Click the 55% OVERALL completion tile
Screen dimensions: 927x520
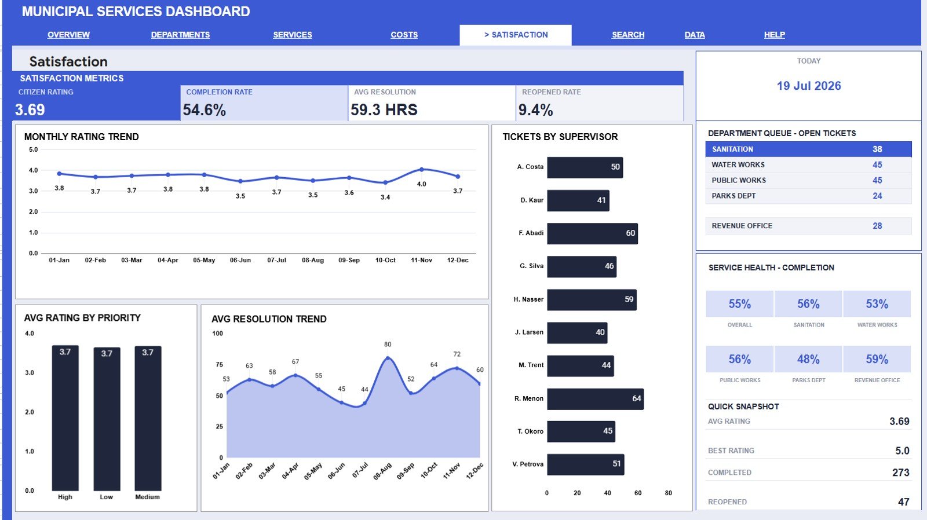pos(740,304)
